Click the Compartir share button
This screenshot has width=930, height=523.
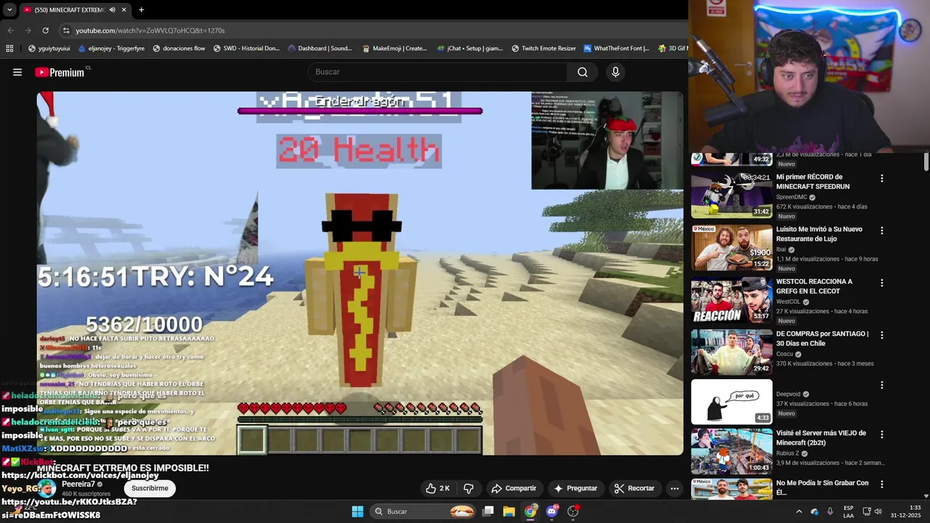coord(513,488)
